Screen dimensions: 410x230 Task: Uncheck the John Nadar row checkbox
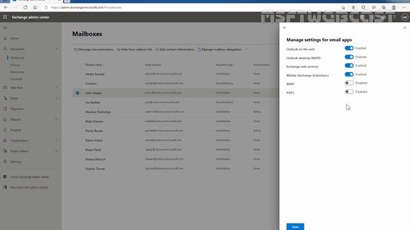78,93
